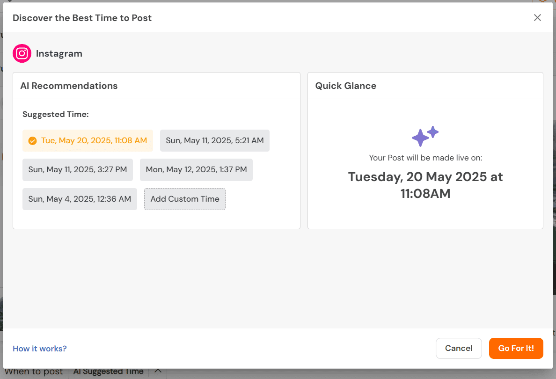
Task: Close the dialog with the X icon
Action: point(537,17)
